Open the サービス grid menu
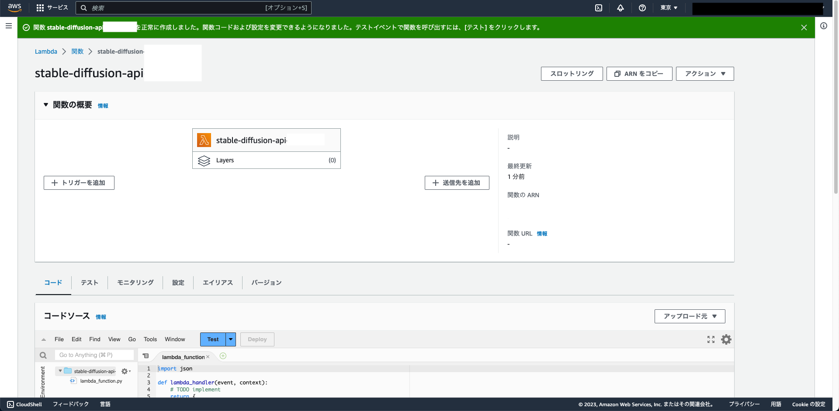Screen dimensions: 839x411 tap(52, 8)
